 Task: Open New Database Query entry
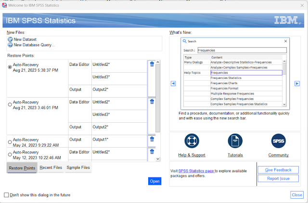(x=31, y=45)
